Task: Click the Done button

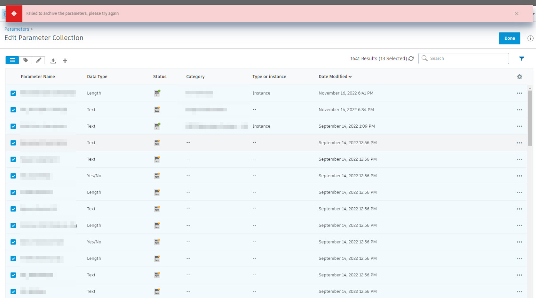Action: (x=509, y=38)
